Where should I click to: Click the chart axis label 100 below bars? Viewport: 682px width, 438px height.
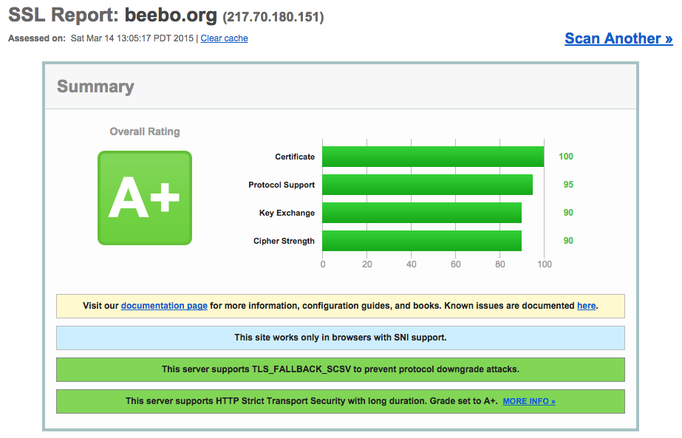545,264
